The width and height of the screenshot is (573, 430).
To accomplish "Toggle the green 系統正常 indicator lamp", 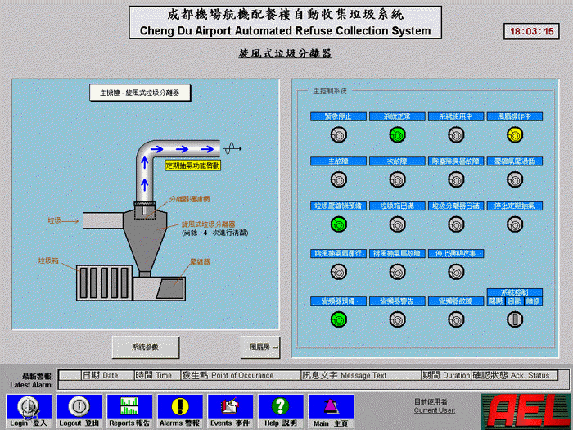I will coord(397,134).
